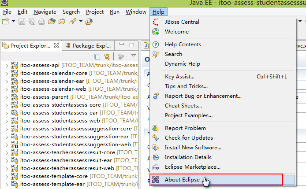Open Eclipse Marketplace... menu entry

click(223, 167)
